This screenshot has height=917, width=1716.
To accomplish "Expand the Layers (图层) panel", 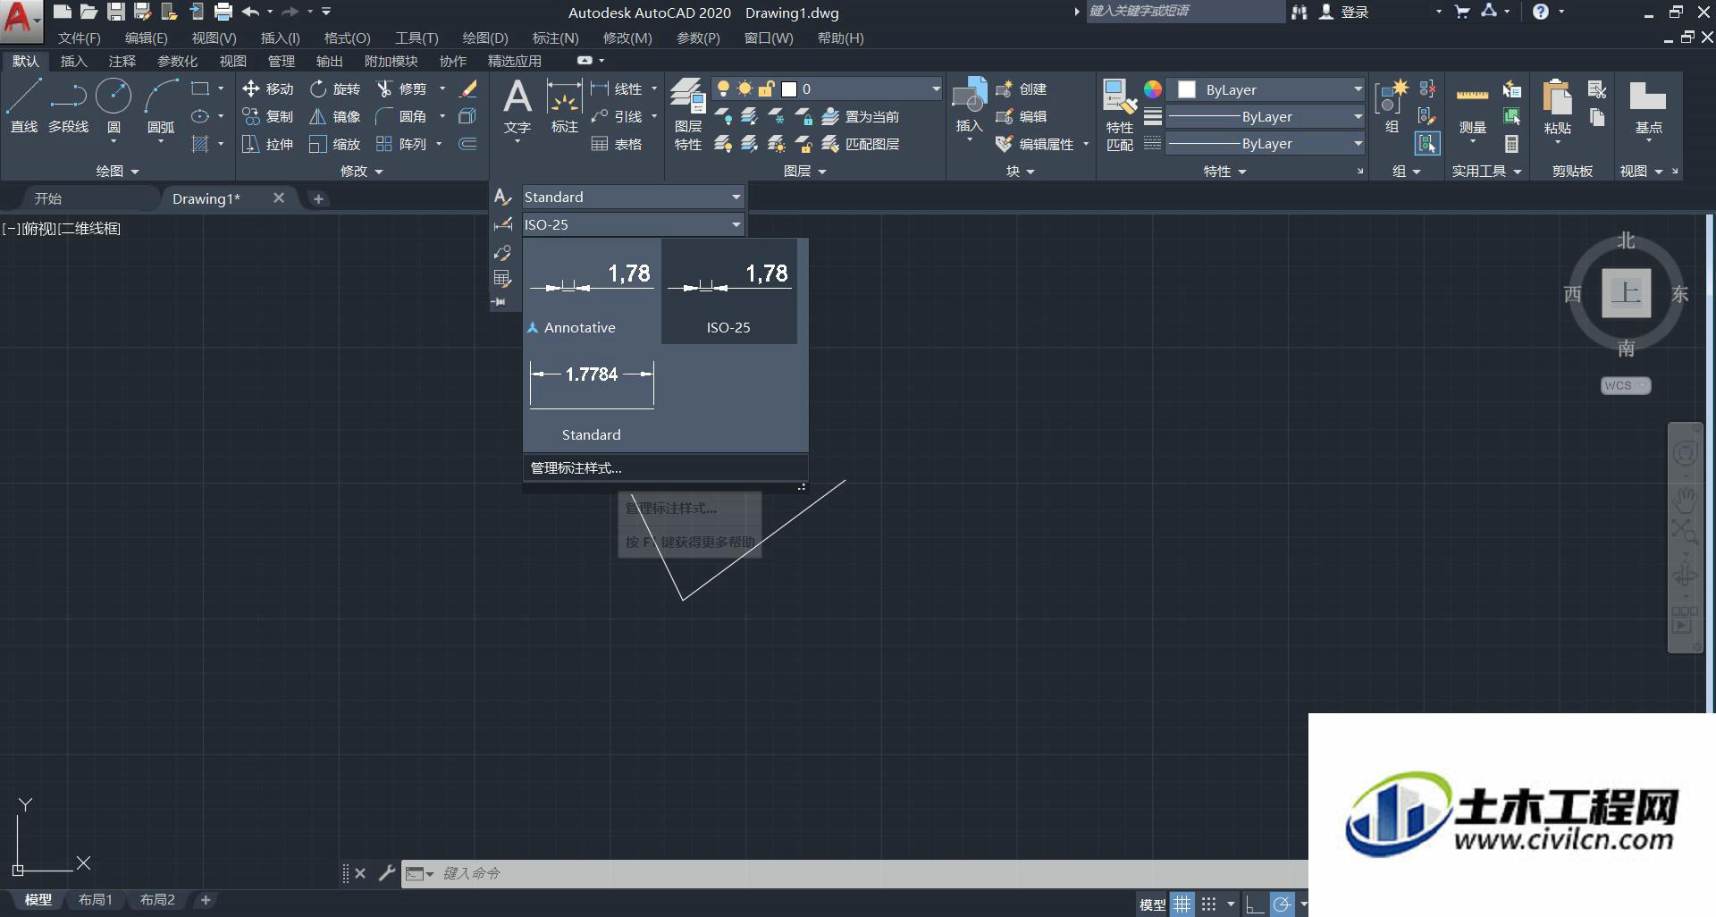I will (x=804, y=171).
